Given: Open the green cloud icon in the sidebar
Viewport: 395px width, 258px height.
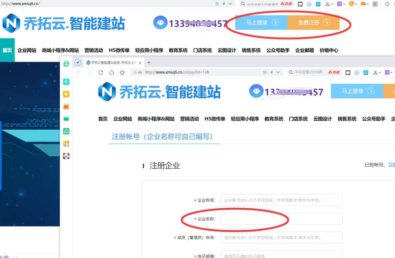Looking at the screenshot, I should pos(66,131).
